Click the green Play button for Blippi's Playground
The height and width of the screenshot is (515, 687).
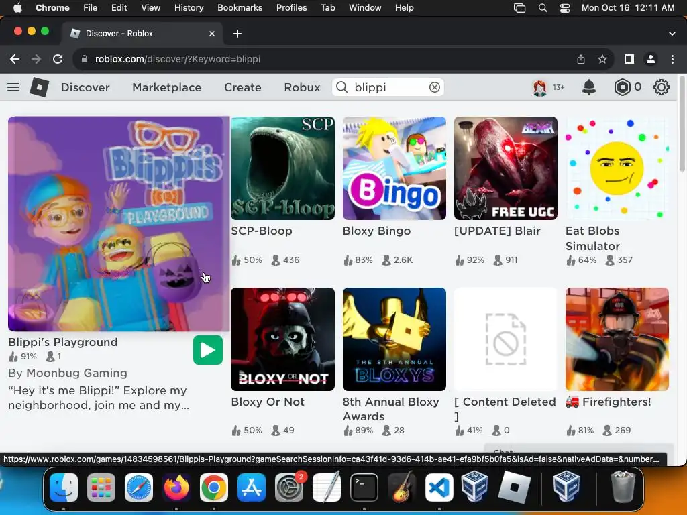coord(208,350)
